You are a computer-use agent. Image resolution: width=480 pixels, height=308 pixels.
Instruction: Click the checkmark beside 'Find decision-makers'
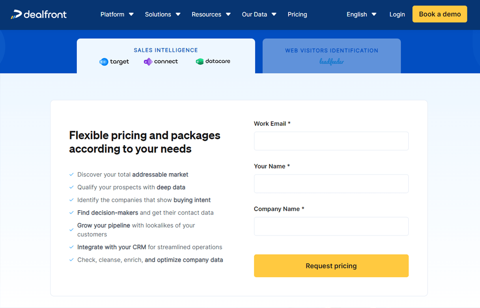pos(71,213)
